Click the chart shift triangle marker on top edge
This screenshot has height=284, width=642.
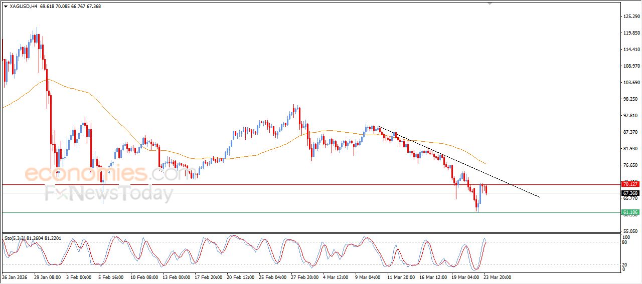tap(490, 4)
